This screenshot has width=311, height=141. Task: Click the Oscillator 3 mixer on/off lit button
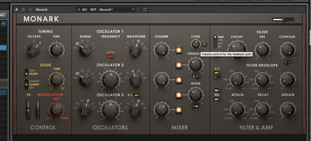pyautogui.click(x=178, y=110)
